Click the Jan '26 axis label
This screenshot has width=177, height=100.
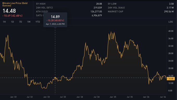(146, 97)
